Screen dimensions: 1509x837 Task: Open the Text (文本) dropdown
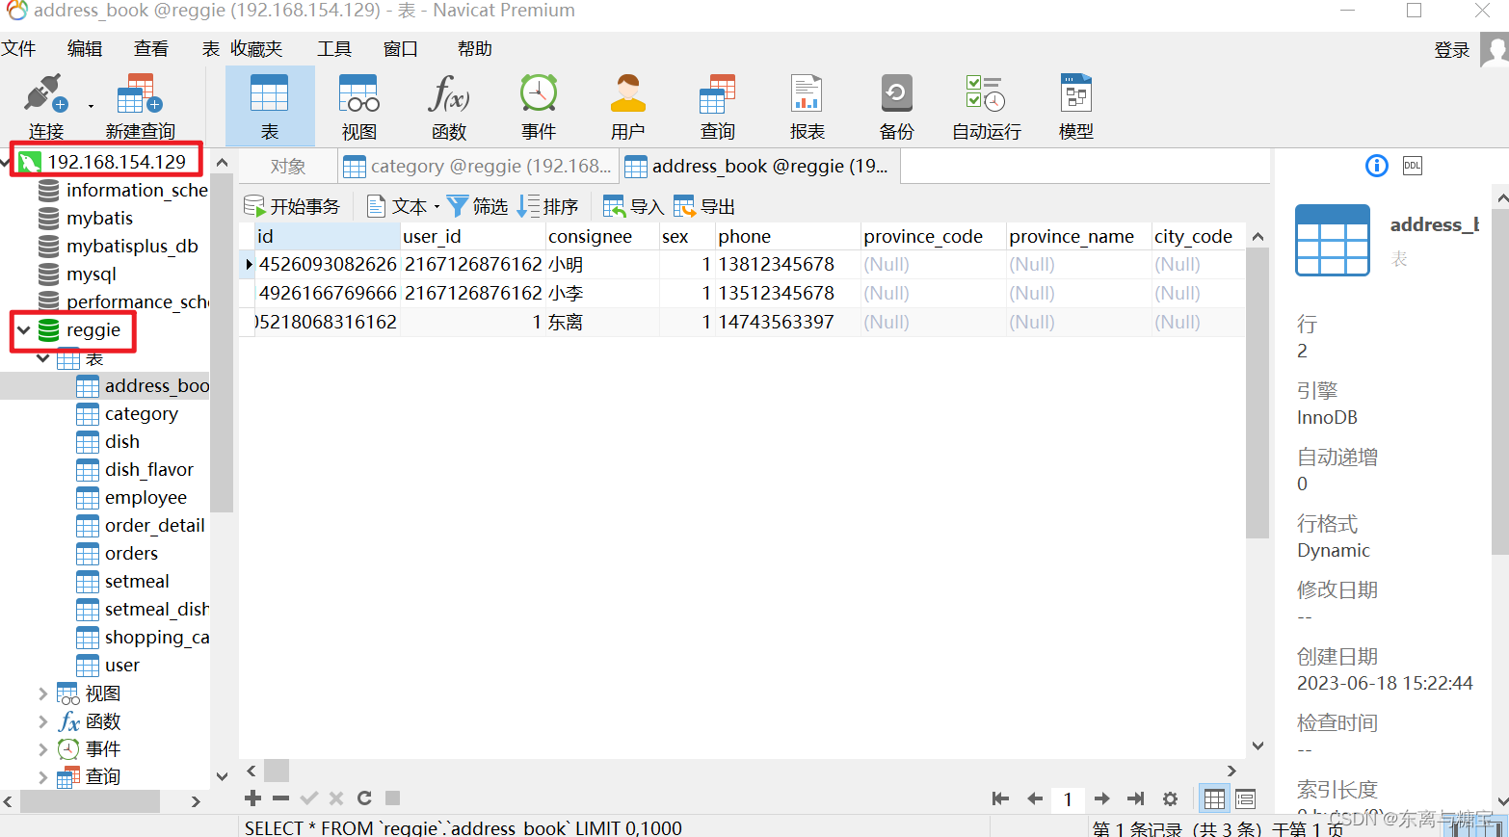point(404,206)
